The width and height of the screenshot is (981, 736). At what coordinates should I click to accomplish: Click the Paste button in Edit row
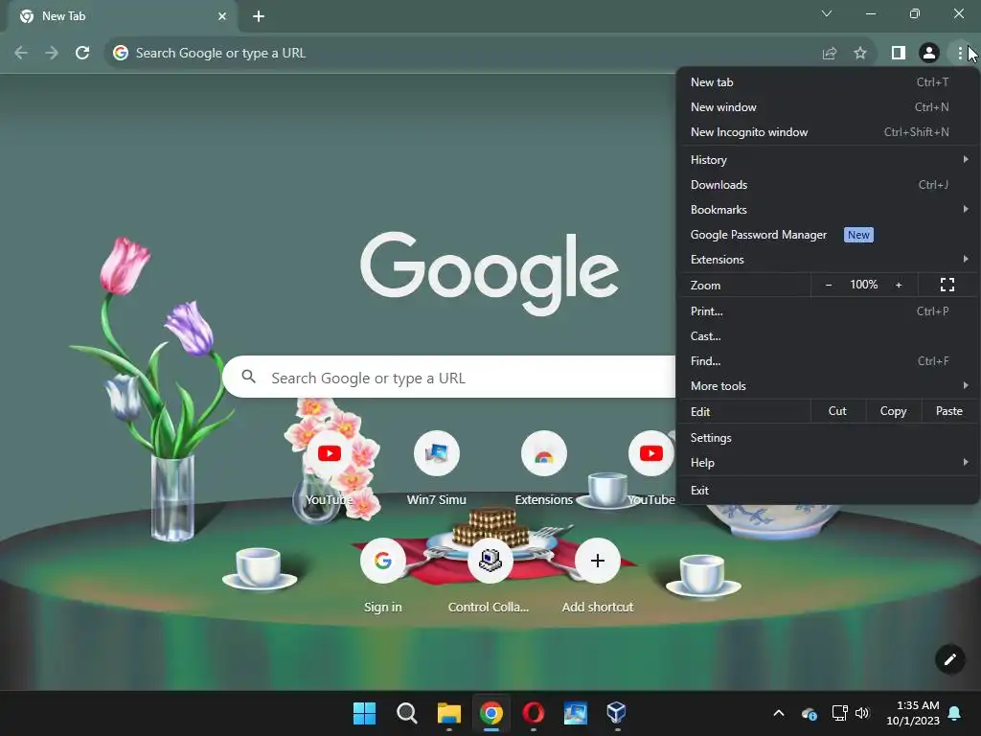949,411
